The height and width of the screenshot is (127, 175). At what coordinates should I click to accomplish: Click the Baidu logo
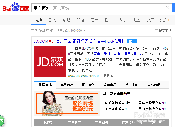click(16, 7)
